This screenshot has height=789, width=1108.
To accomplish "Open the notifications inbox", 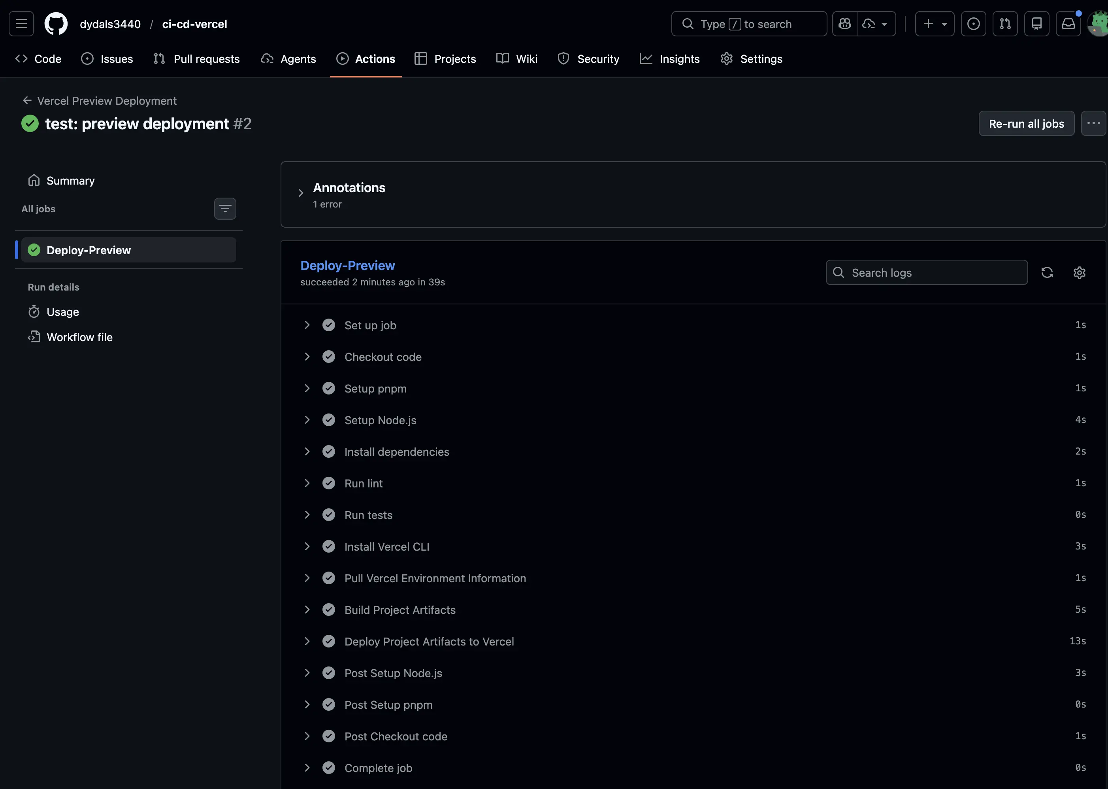I will click(1068, 23).
